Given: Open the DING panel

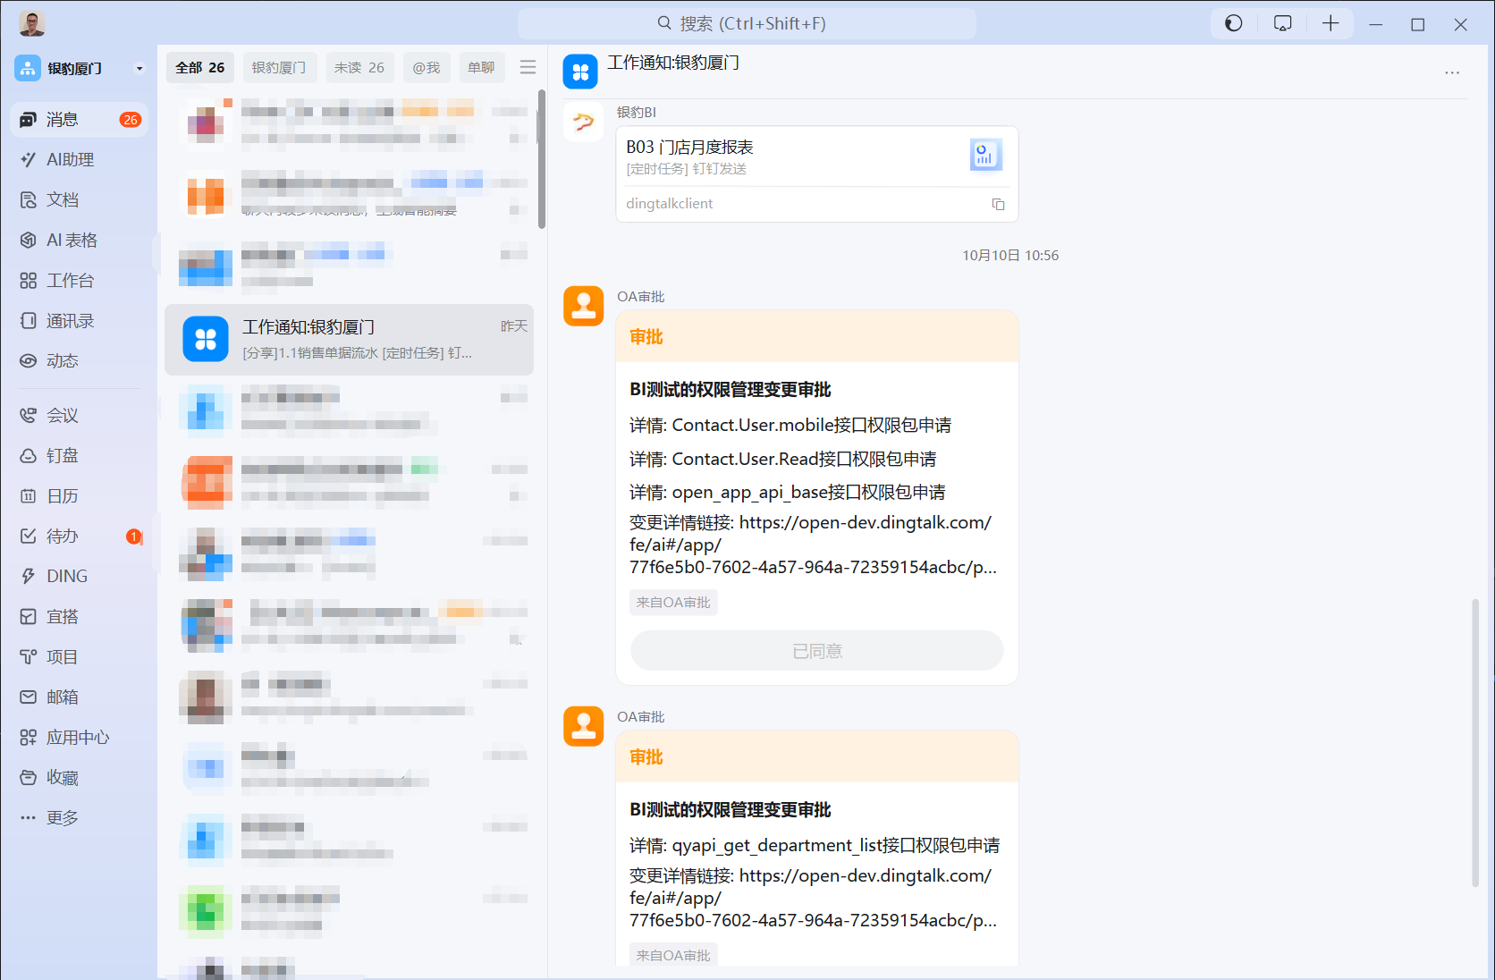Looking at the screenshot, I should tap(66, 576).
